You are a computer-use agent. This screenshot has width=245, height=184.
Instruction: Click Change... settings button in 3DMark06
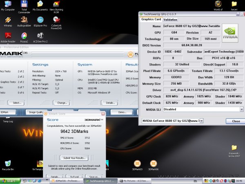click(x=62, y=103)
